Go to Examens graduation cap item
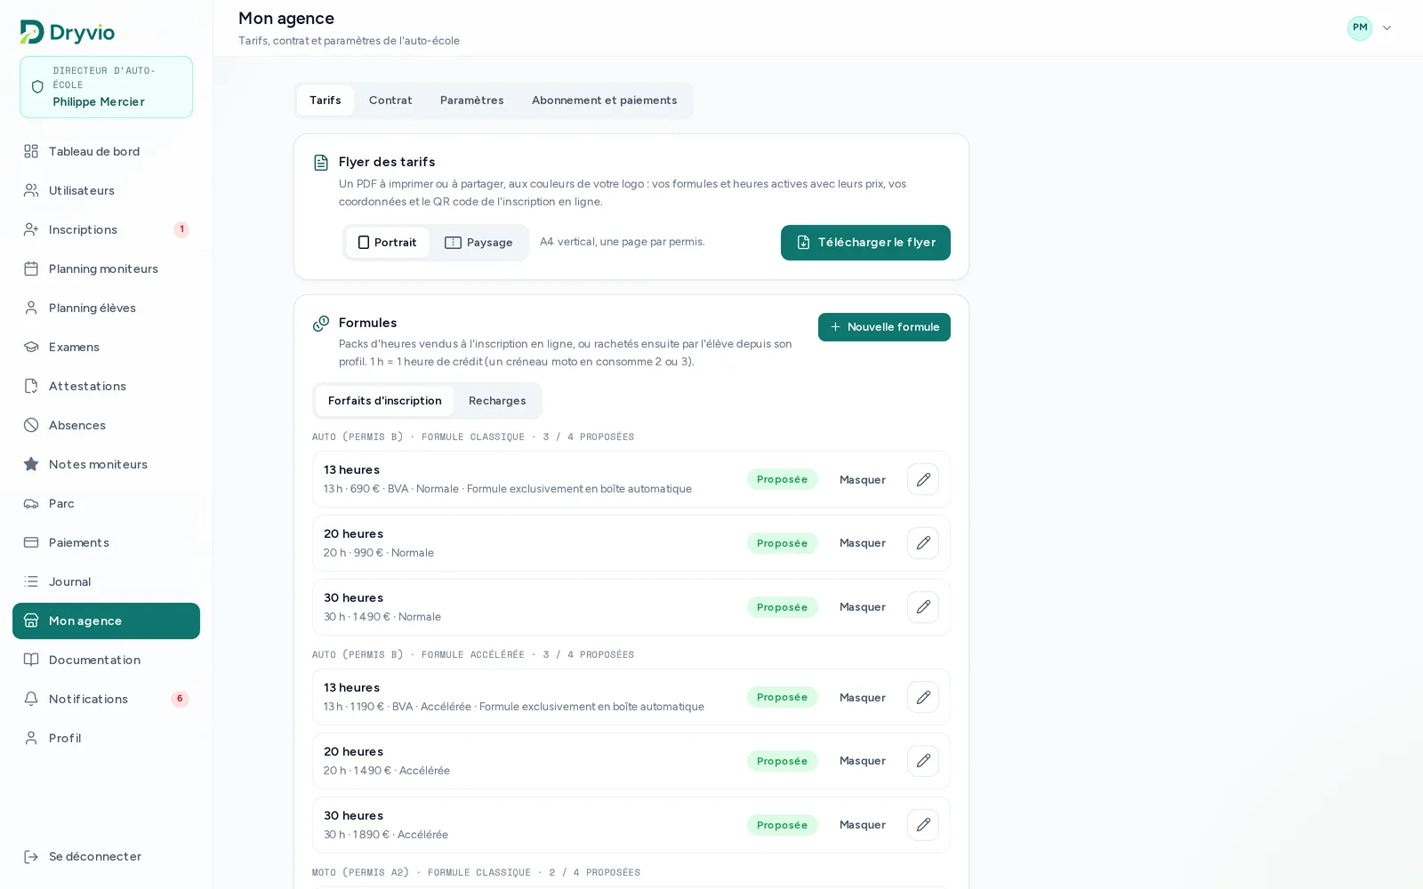The image size is (1423, 889). click(x=31, y=347)
